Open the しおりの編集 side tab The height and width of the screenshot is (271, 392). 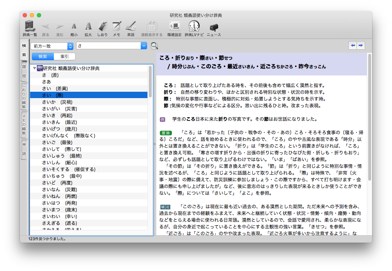tap(24, 96)
